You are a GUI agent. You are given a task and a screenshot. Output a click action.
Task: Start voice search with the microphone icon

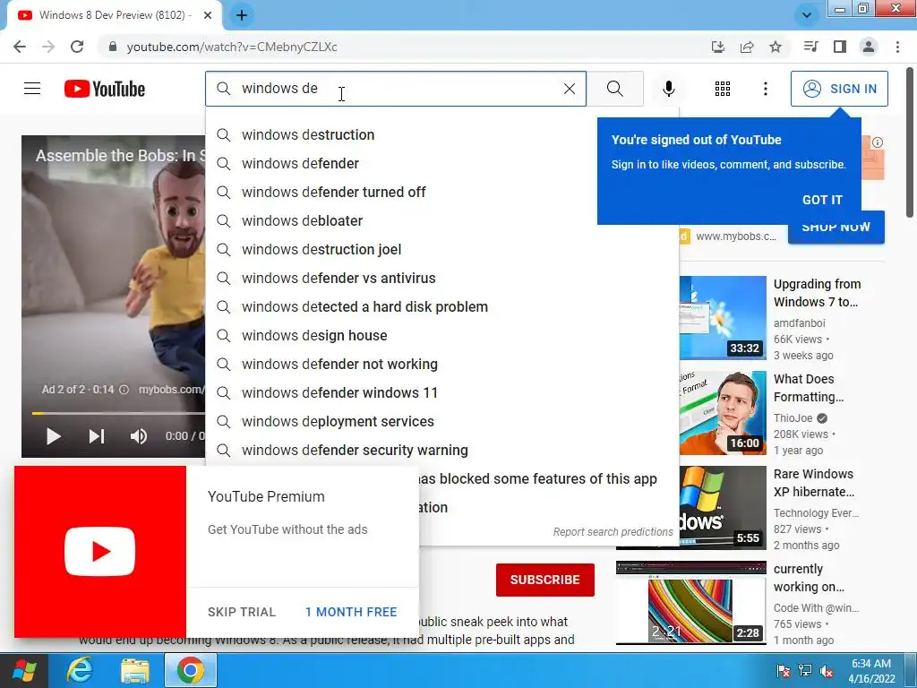click(x=668, y=89)
